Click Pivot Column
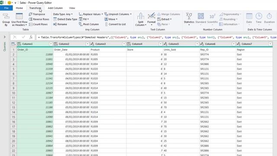Image resolution: width=277 pixels, height=156 pixels. [x=89, y=24]
